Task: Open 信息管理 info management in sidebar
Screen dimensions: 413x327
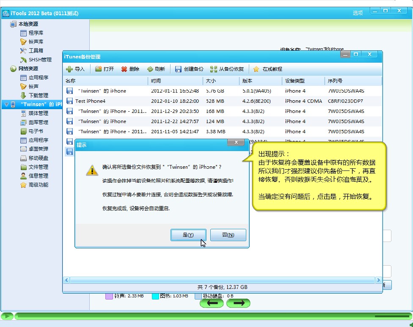Action: 34,176
